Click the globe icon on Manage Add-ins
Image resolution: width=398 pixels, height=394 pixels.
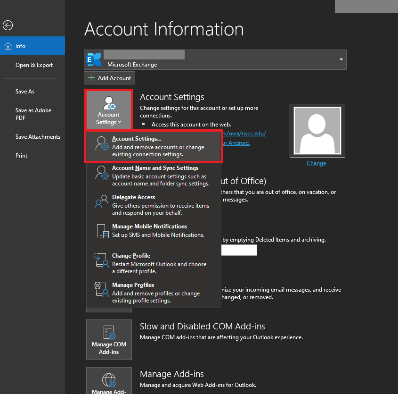coord(109,380)
